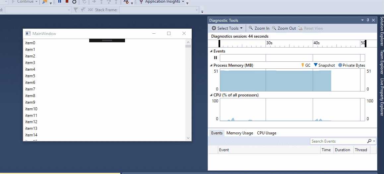
Task: Collapse the Events section triangle
Action: [211, 51]
